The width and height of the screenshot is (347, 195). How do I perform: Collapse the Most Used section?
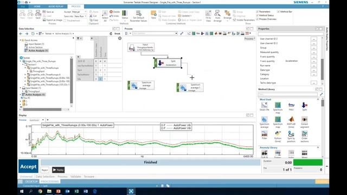(318, 100)
